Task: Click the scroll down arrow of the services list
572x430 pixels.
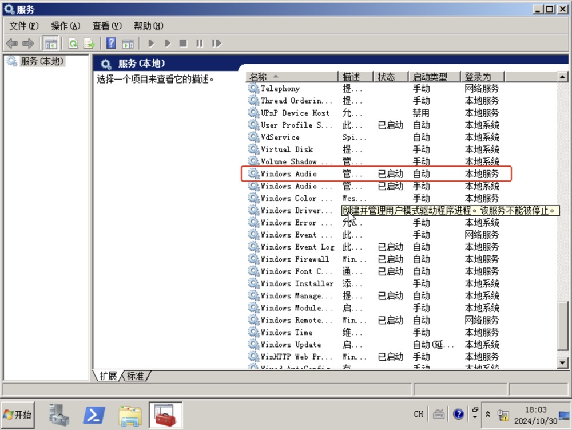Action: tap(562, 362)
